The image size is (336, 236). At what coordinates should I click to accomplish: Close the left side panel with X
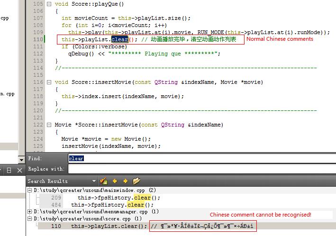(19, 170)
